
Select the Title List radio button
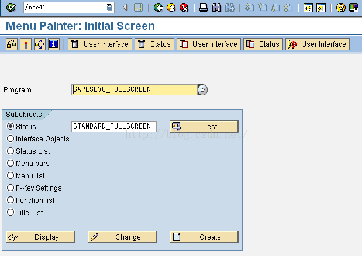pos(11,212)
